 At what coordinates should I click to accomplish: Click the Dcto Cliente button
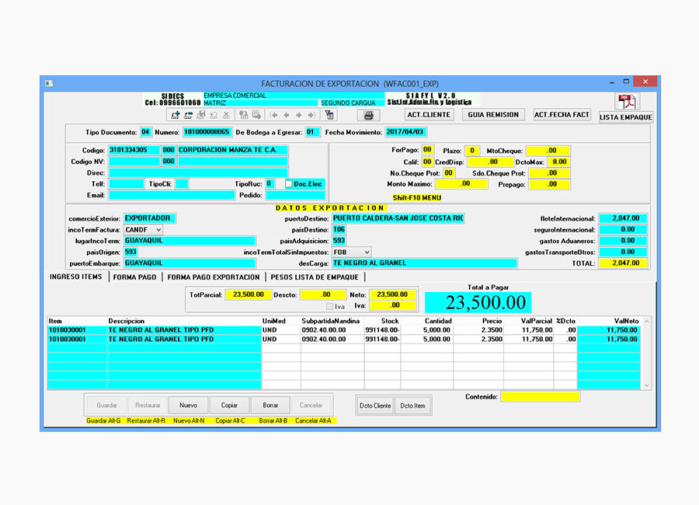pos(375,406)
